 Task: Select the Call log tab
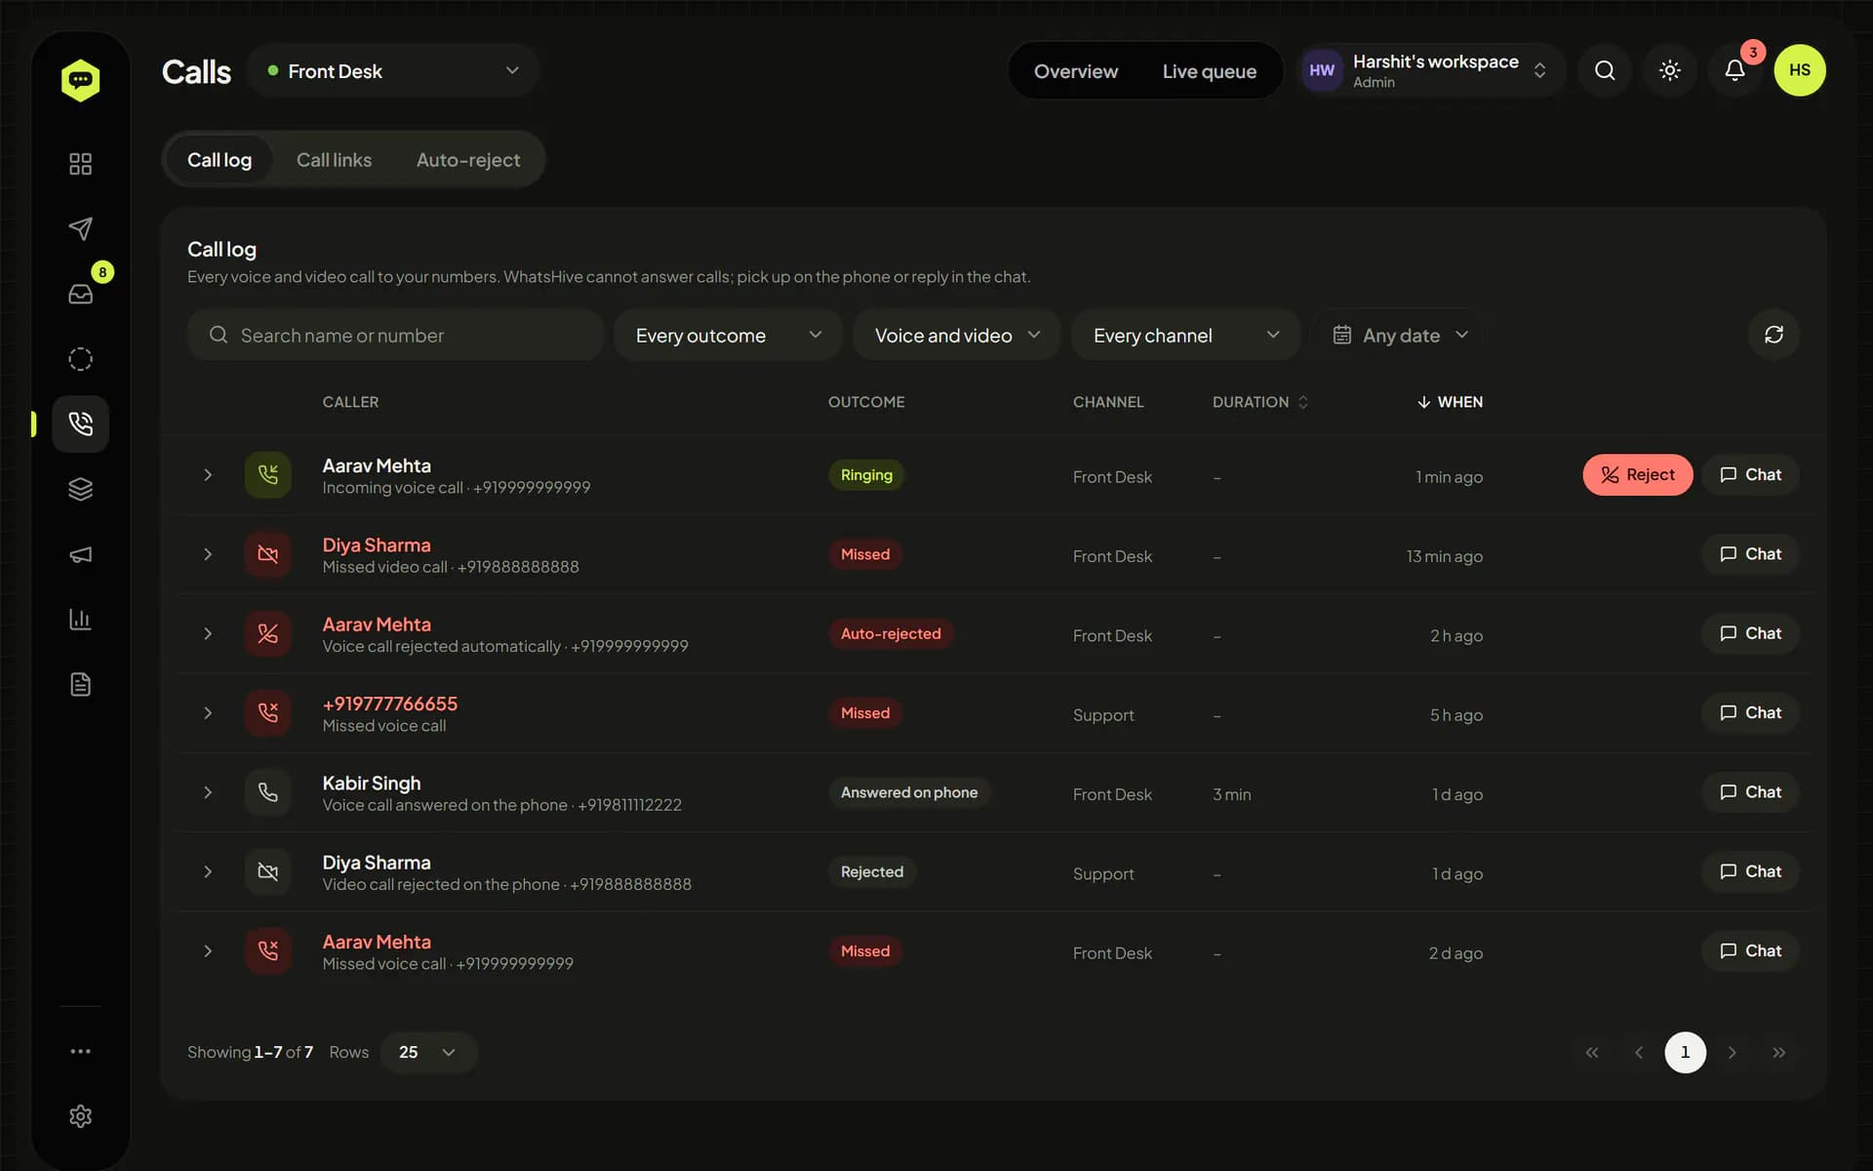point(219,159)
